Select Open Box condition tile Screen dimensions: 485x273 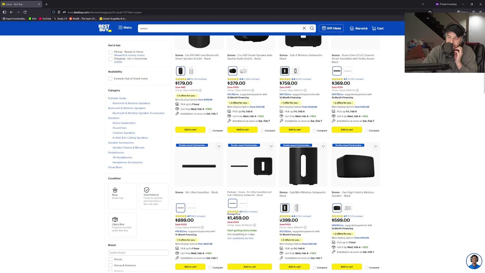[122, 224]
